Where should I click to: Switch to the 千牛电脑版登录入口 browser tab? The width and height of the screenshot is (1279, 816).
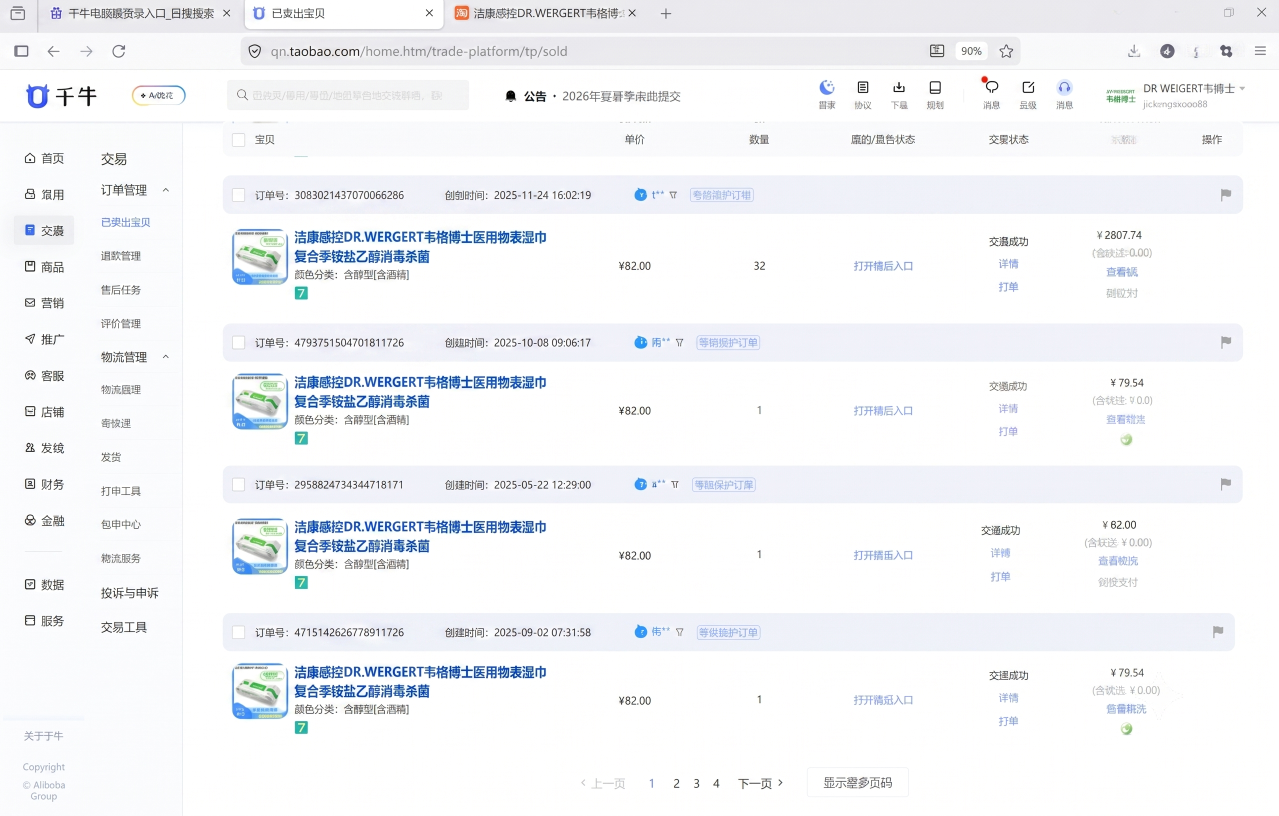point(141,14)
